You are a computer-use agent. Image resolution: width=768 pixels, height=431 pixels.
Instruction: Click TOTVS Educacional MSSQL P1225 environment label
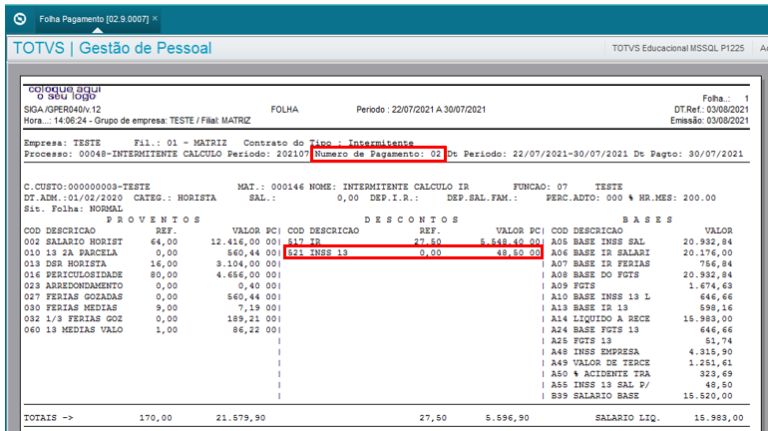(678, 48)
